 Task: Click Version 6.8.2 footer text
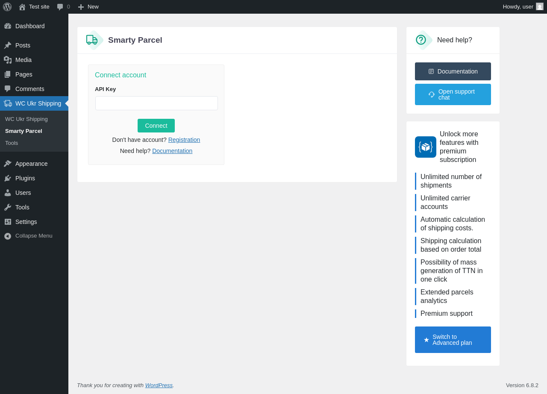coord(522,385)
